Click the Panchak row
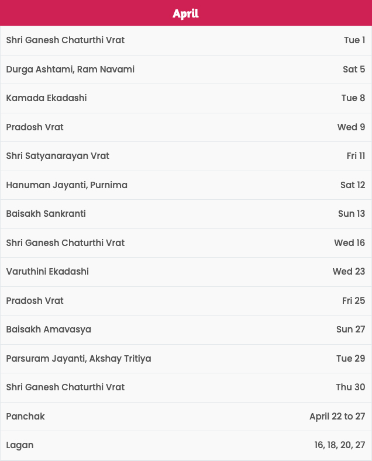This screenshot has height=461, width=372. click(x=186, y=417)
